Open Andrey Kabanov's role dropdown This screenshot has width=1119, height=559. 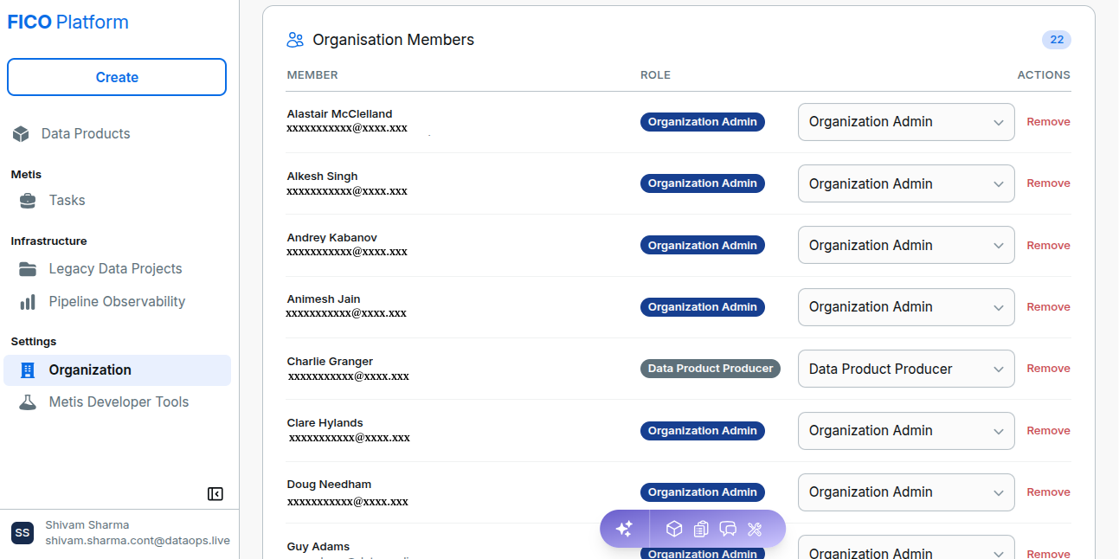(906, 246)
